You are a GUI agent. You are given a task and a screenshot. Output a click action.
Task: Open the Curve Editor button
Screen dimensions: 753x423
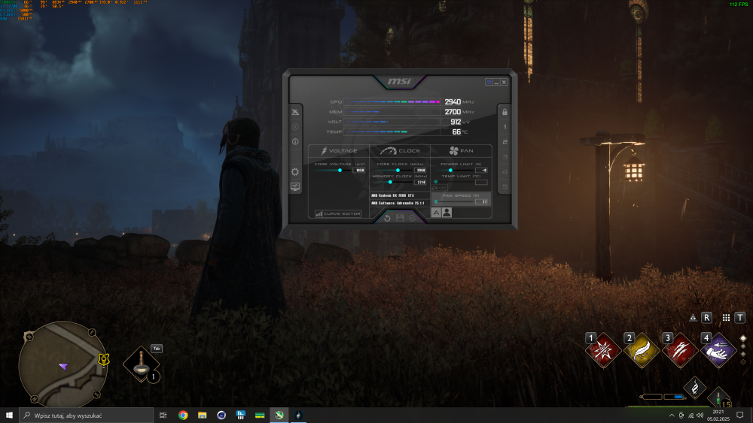pos(338,213)
